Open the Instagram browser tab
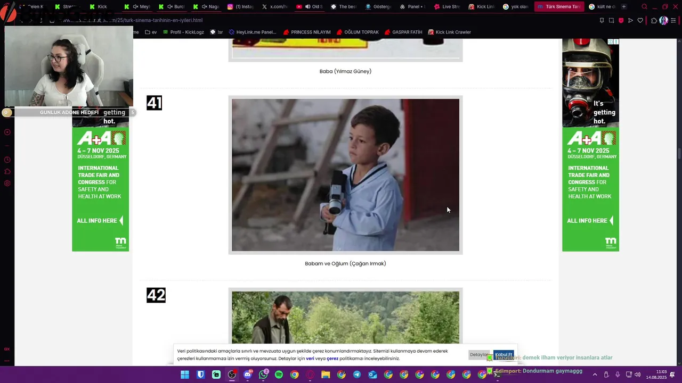Viewport: 682px width, 383px height. coord(241,6)
